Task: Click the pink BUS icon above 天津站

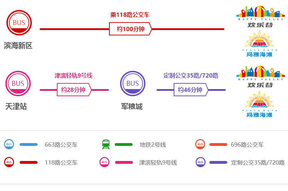Action: pos(18,83)
